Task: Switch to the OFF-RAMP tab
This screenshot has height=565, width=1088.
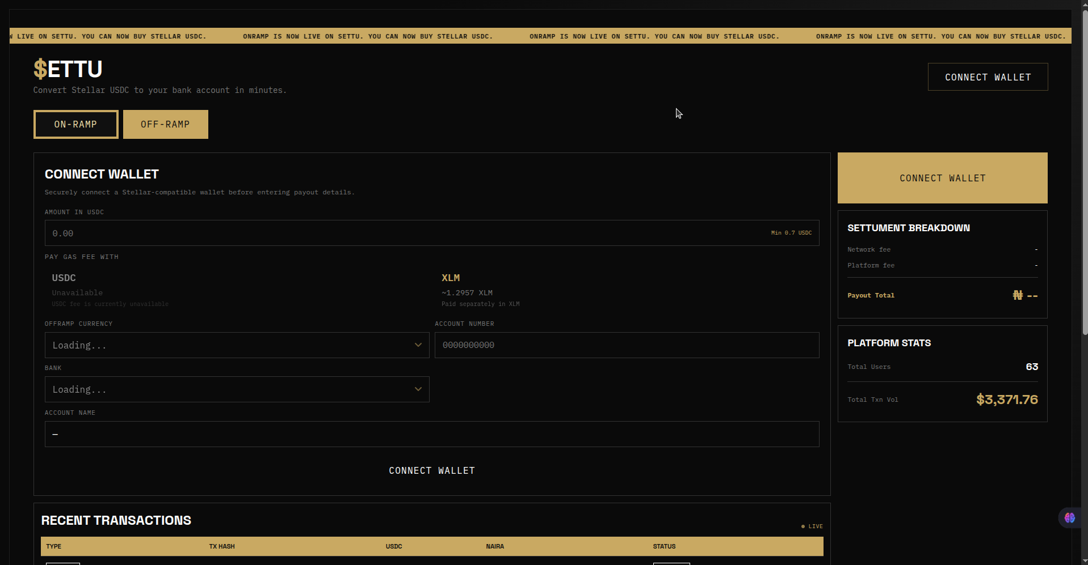Action: pos(165,124)
